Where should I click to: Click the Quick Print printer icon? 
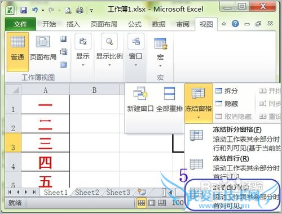tap(80, 10)
